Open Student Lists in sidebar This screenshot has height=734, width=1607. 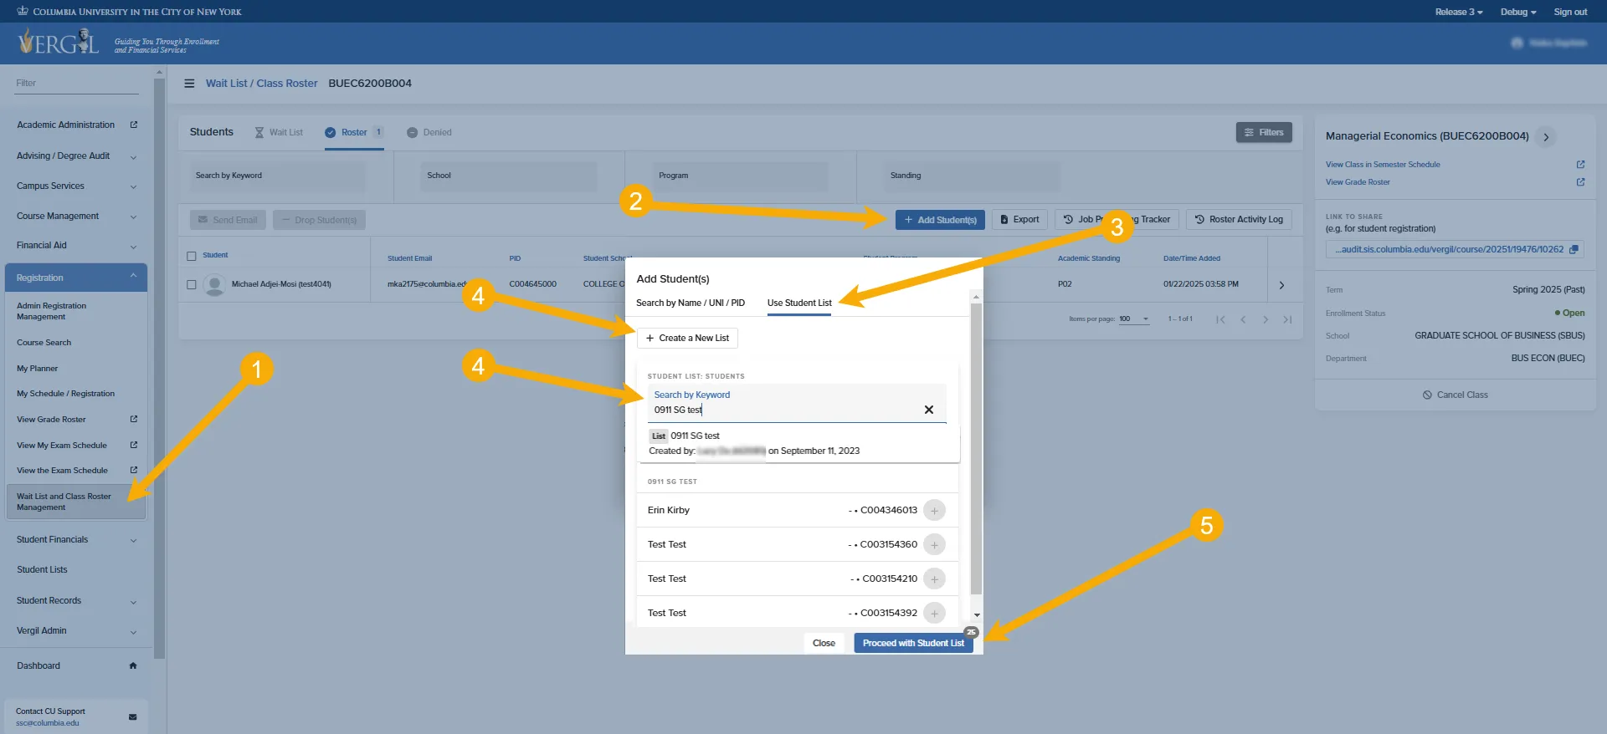pyautogui.click(x=42, y=569)
